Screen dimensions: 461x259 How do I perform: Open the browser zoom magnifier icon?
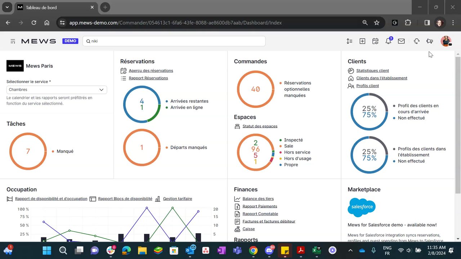click(365, 23)
